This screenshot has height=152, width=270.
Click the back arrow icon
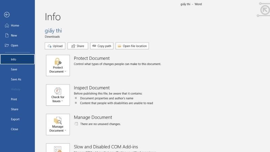coord(7,15)
